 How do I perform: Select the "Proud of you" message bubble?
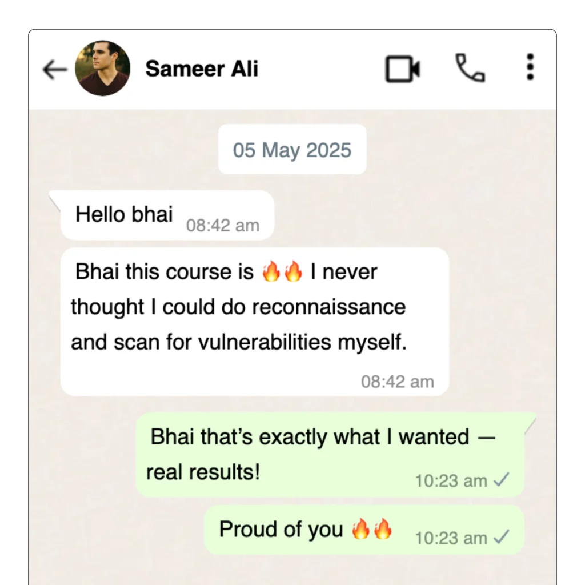tap(364, 530)
